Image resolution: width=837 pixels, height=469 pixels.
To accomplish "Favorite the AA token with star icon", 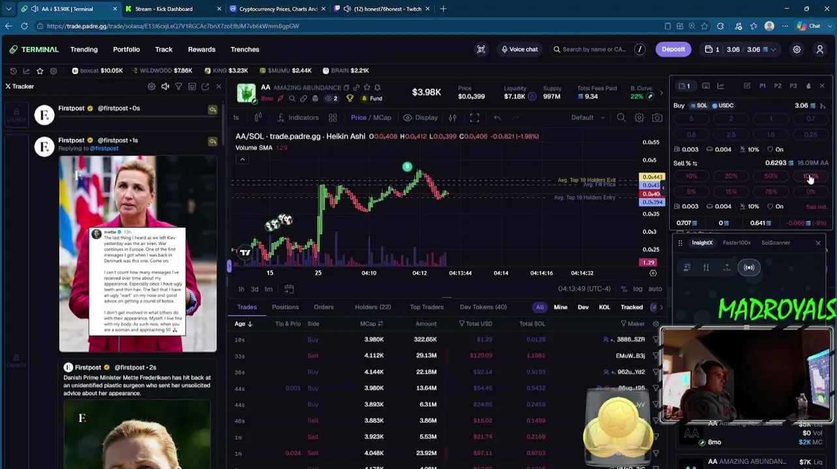I will click(367, 87).
